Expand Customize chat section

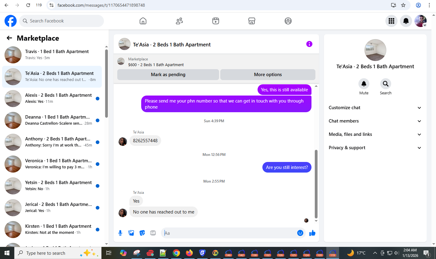375,108
